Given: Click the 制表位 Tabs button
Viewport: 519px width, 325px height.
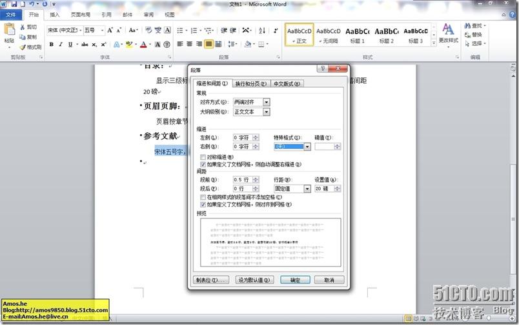Looking at the screenshot, I should pos(211,280).
